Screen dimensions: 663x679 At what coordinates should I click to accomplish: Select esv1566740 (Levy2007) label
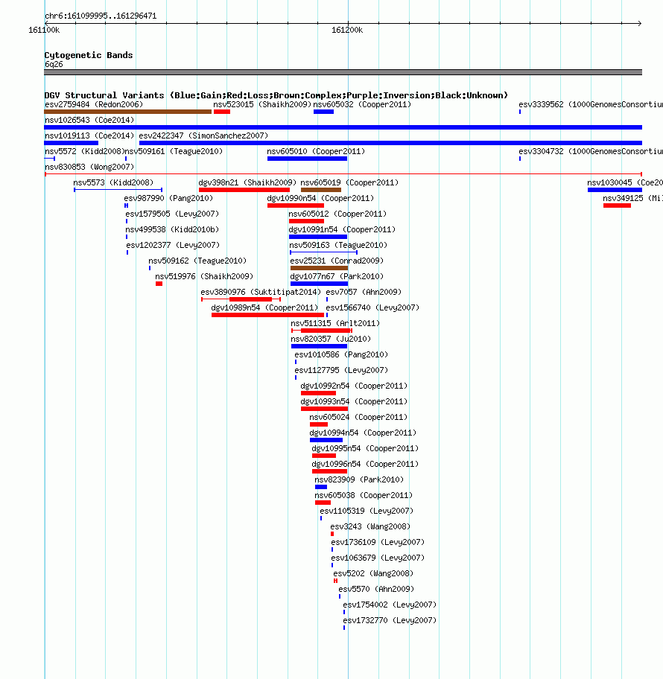coord(372,307)
